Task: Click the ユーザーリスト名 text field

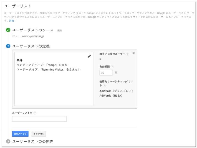Action: coord(39,119)
